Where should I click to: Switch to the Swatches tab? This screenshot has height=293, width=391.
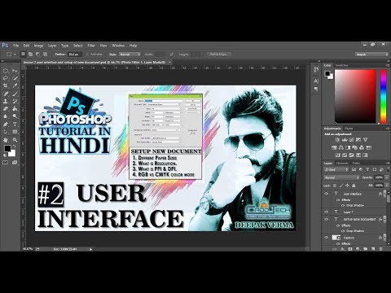[341, 65]
